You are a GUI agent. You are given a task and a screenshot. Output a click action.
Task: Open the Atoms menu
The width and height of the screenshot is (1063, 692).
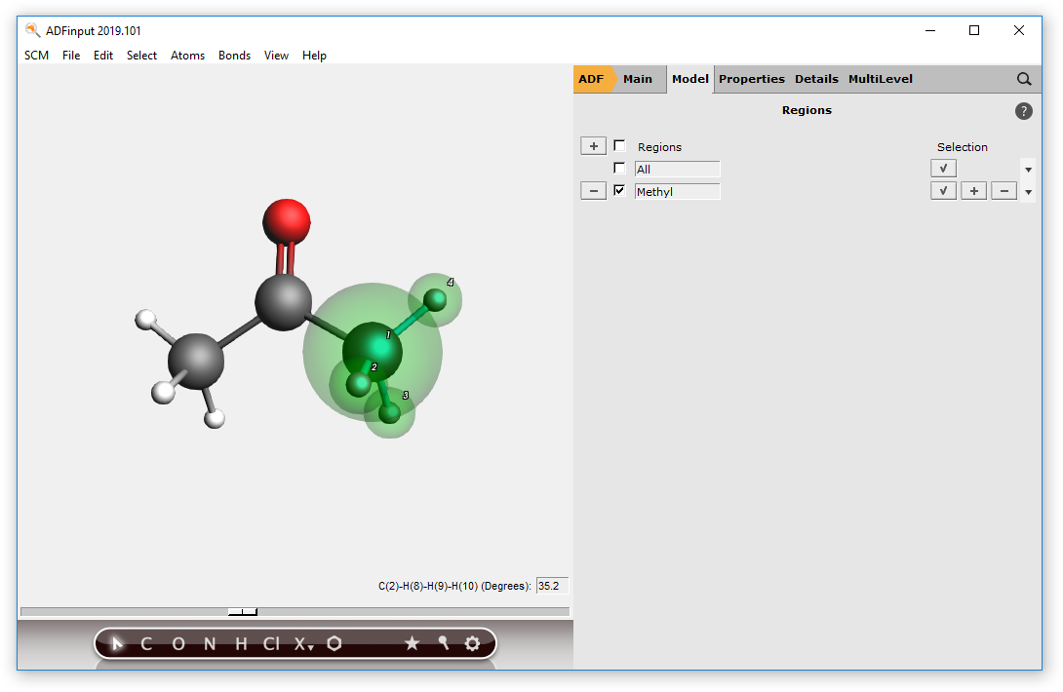pos(187,56)
